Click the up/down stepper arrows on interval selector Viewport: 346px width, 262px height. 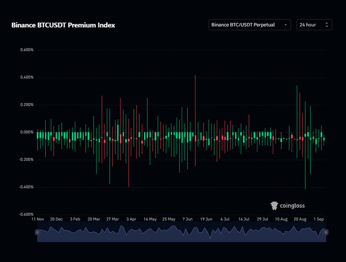pos(327,25)
